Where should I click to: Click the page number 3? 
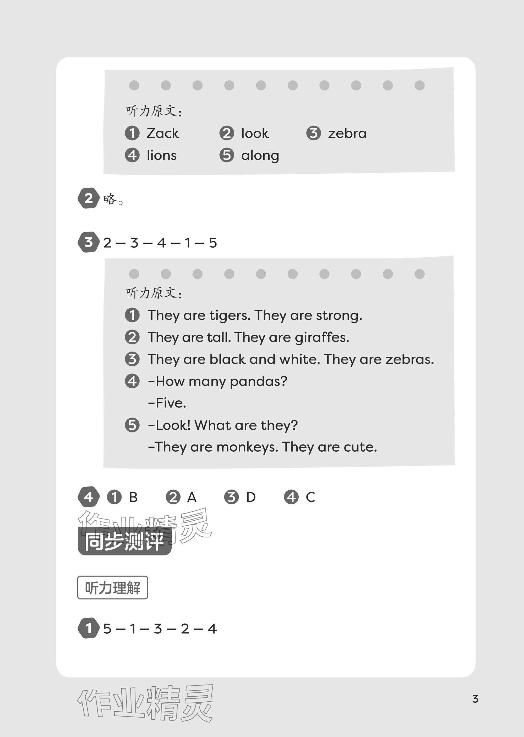click(x=475, y=699)
